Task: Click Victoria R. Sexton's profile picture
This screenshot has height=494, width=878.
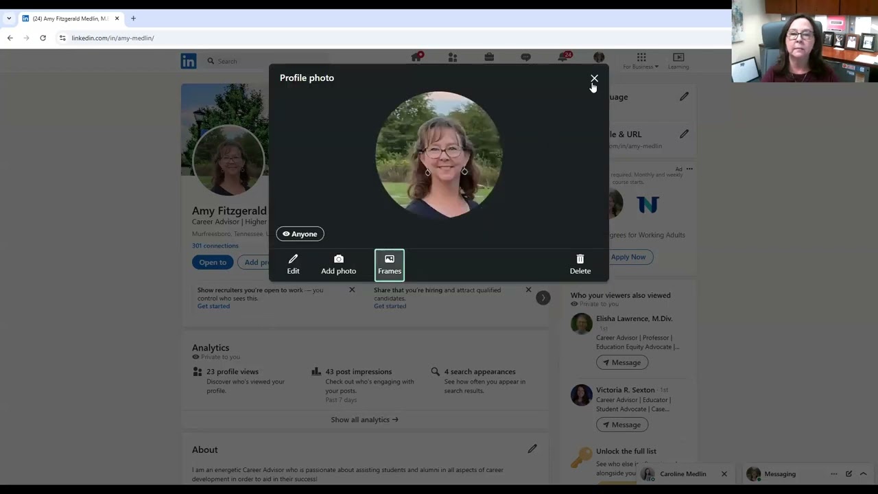Action: click(581, 395)
